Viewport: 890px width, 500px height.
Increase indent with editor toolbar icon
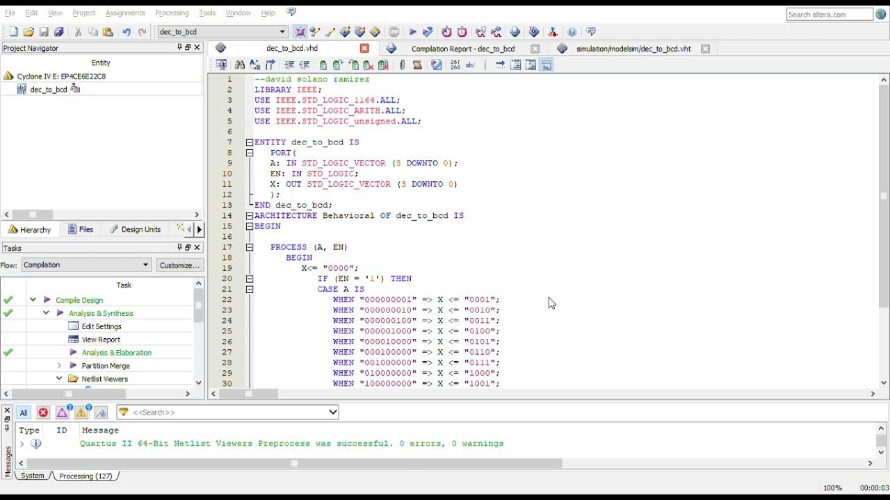[289, 65]
